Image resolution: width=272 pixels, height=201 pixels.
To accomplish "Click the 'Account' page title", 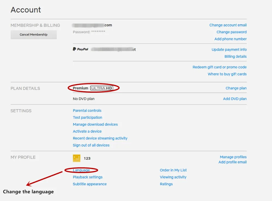I will (x=26, y=10).
